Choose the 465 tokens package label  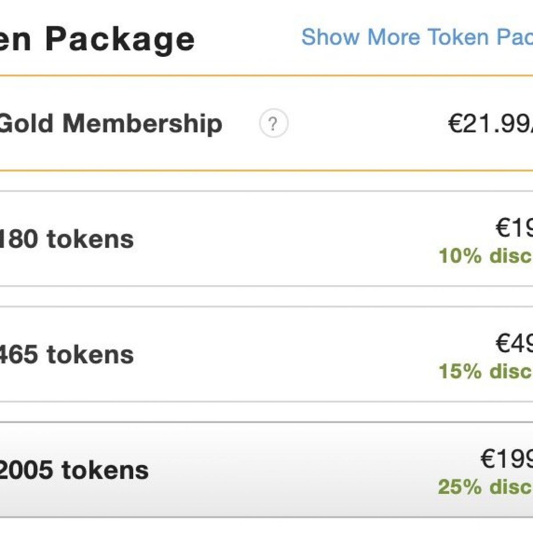click(x=67, y=354)
